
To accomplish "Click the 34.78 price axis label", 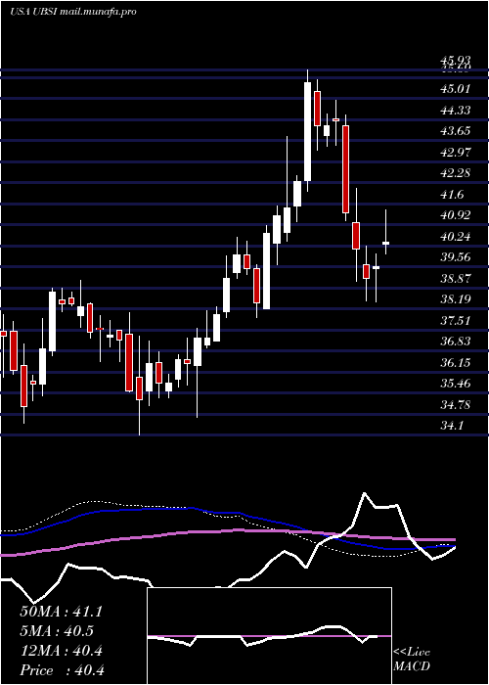I will click(456, 405).
